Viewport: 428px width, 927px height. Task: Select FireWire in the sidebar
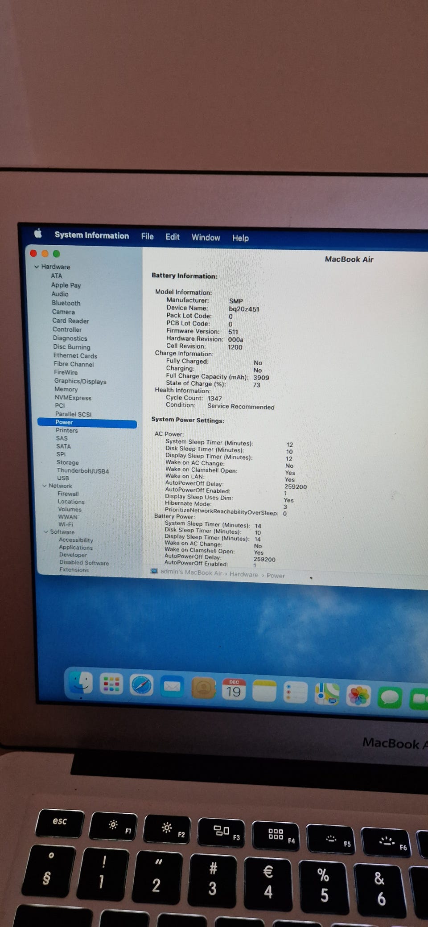click(66, 372)
